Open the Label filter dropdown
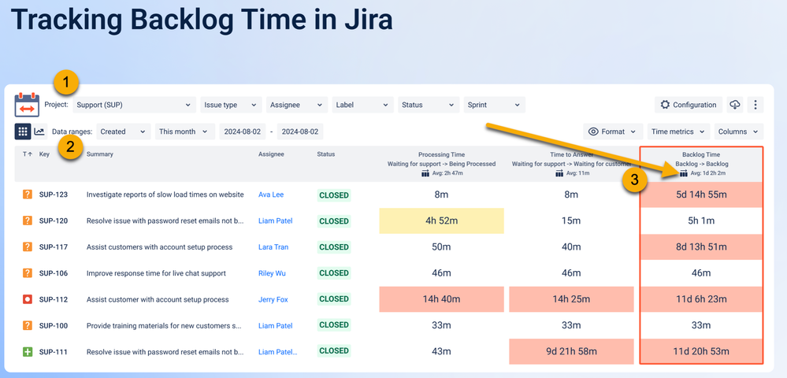The height and width of the screenshot is (378, 787). (362, 105)
